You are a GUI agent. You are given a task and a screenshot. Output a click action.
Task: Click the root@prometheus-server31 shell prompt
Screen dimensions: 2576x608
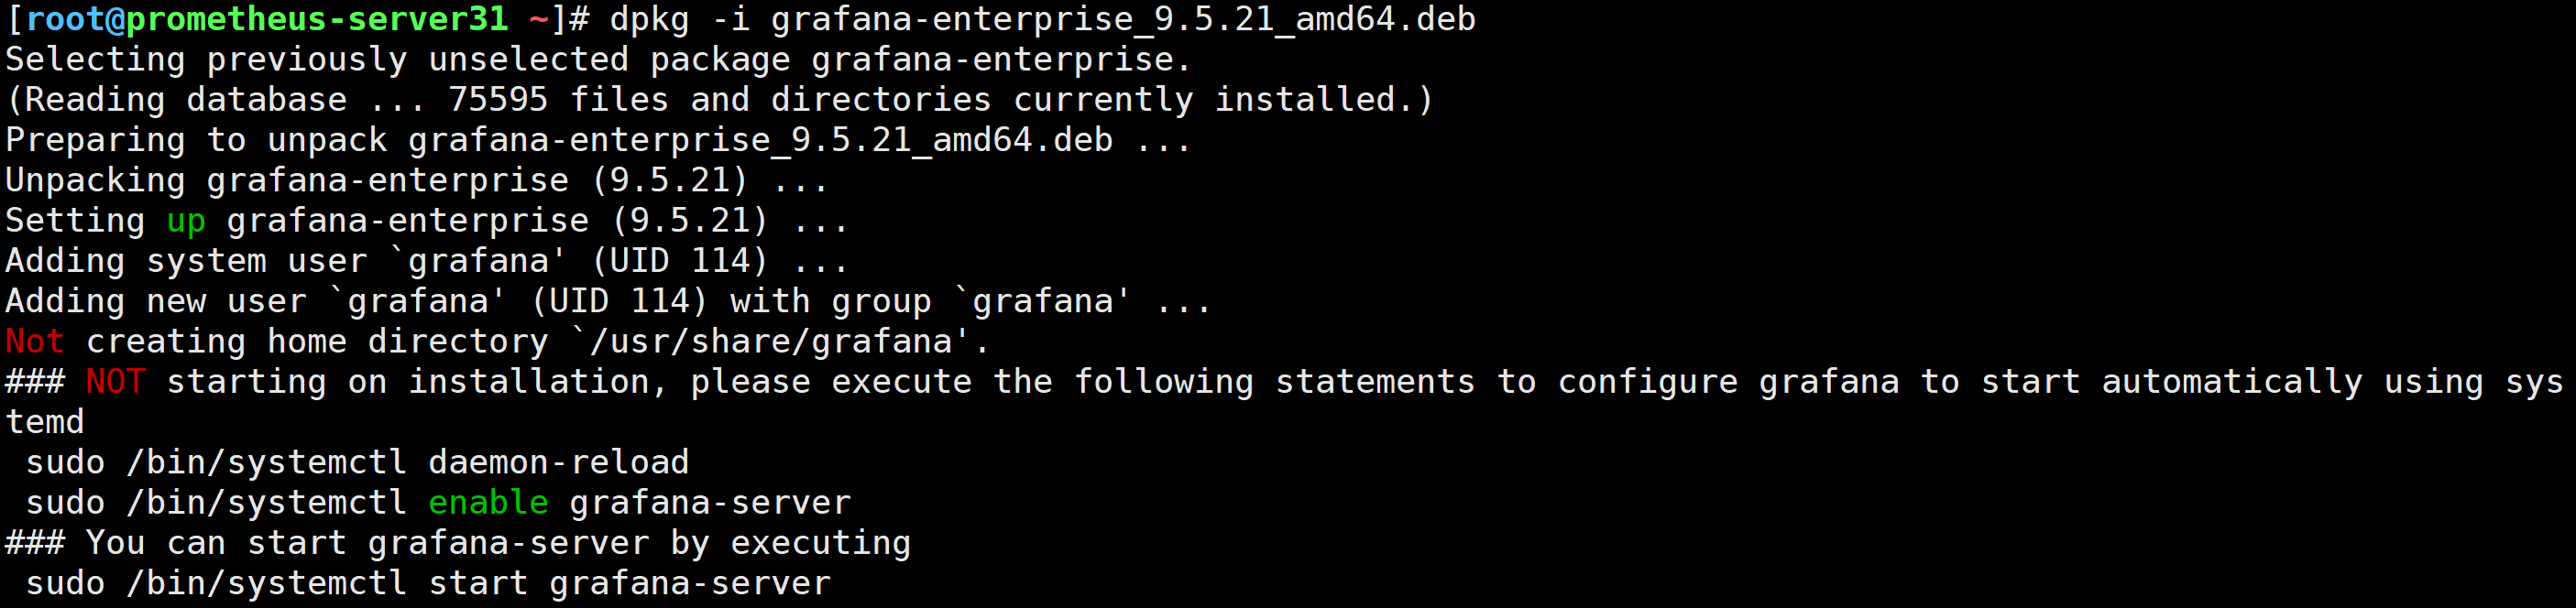point(267,19)
